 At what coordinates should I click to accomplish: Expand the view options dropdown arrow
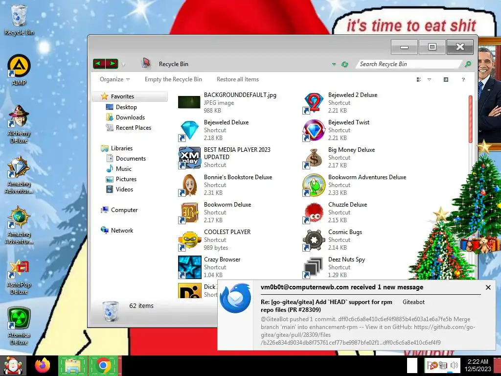429,79
